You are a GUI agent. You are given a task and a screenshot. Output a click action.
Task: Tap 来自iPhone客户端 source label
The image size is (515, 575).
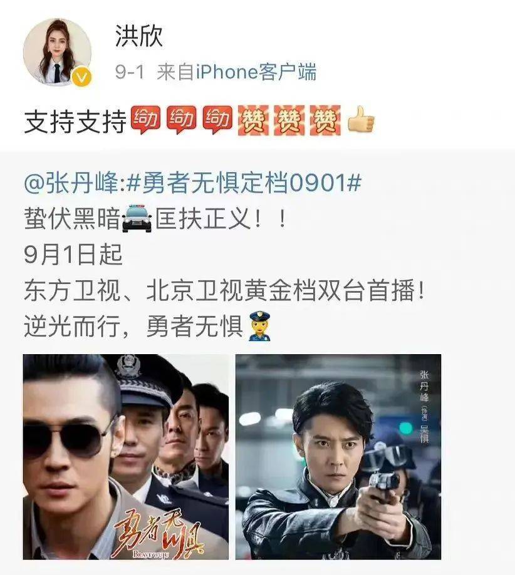click(x=236, y=72)
